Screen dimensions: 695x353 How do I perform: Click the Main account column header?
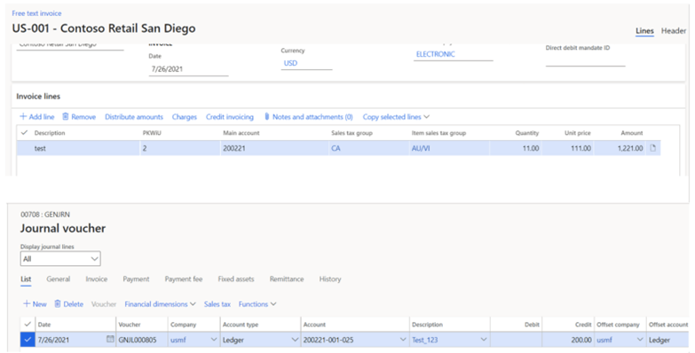click(241, 133)
